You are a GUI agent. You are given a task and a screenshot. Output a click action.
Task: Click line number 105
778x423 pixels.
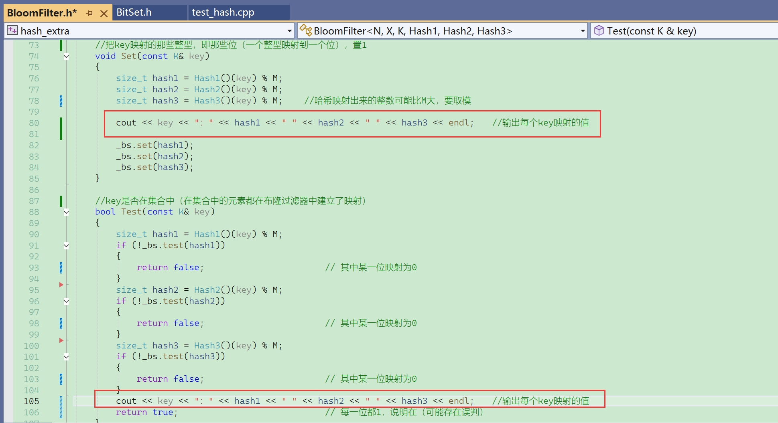click(31, 401)
